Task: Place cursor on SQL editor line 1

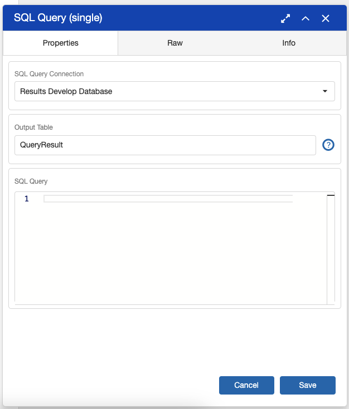Action: pos(167,199)
